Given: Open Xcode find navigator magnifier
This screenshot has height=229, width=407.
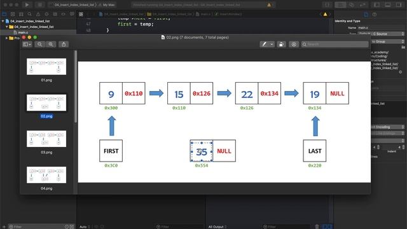Looking at the screenshot, I should (x=30, y=14).
